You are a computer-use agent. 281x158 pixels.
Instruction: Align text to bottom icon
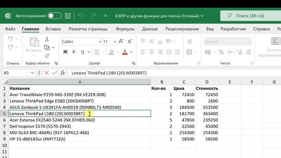tap(160, 42)
